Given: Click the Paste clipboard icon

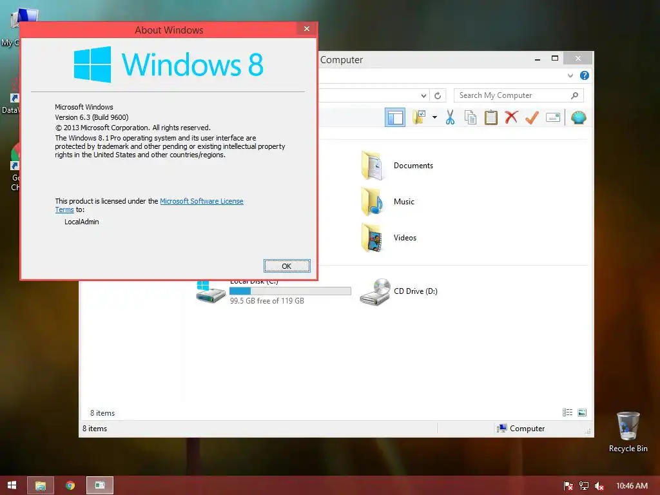Looking at the screenshot, I should click(490, 117).
